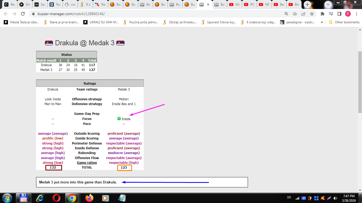This screenshot has height=203, width=362.
Task: Switch to the YouTube Bre tab
Action: pos(294,4)
